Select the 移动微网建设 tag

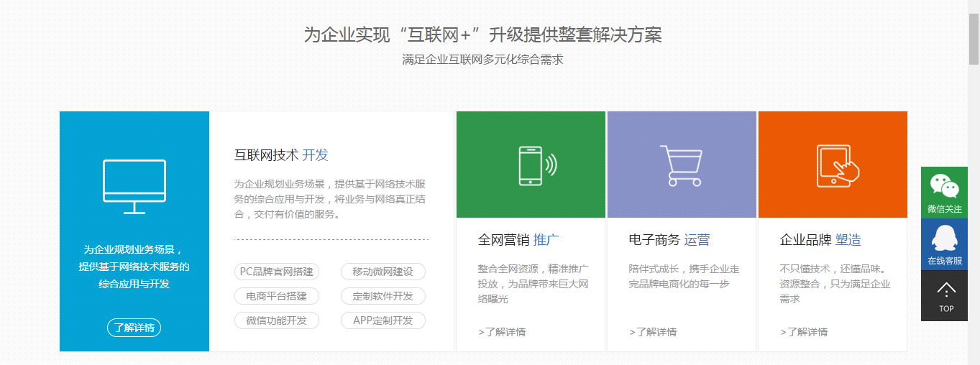pyautogui.click(x=383, y=272)
